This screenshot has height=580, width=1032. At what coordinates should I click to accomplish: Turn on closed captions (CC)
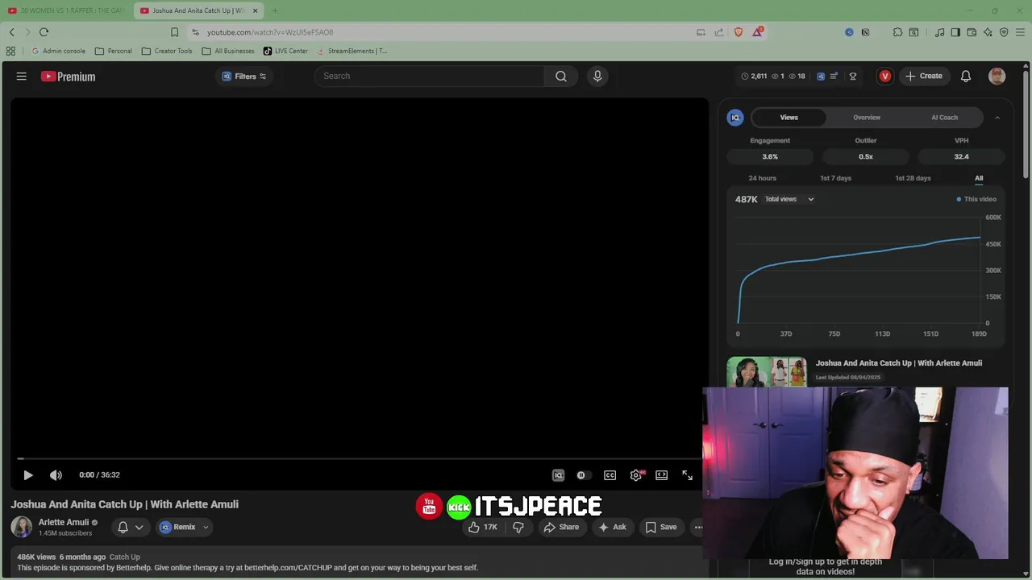point(610,475)
